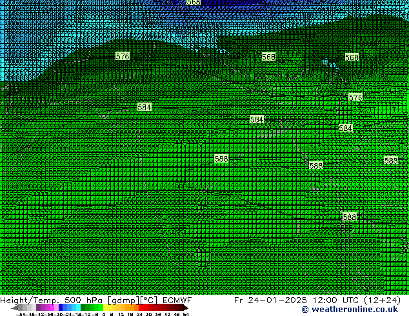Click the 'Fr 24-01-2025 12:00 UTC' date label
Viewport: 409px width, 316px height.
click(297, 301)
